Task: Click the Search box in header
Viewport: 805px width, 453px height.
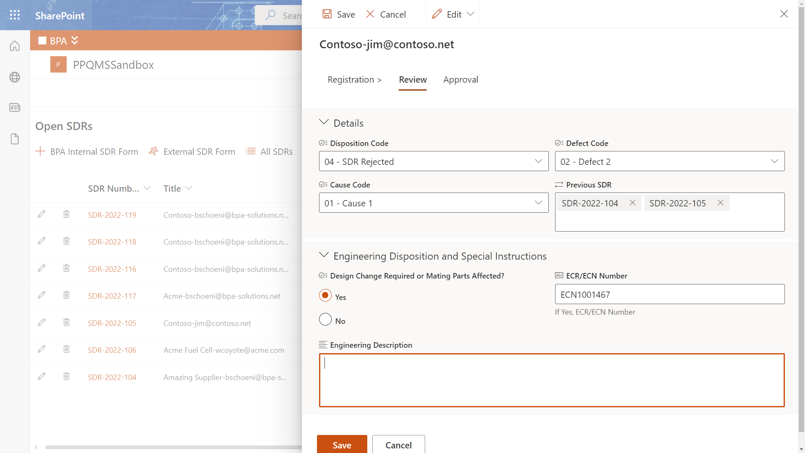Action: (x=279, y=16)
